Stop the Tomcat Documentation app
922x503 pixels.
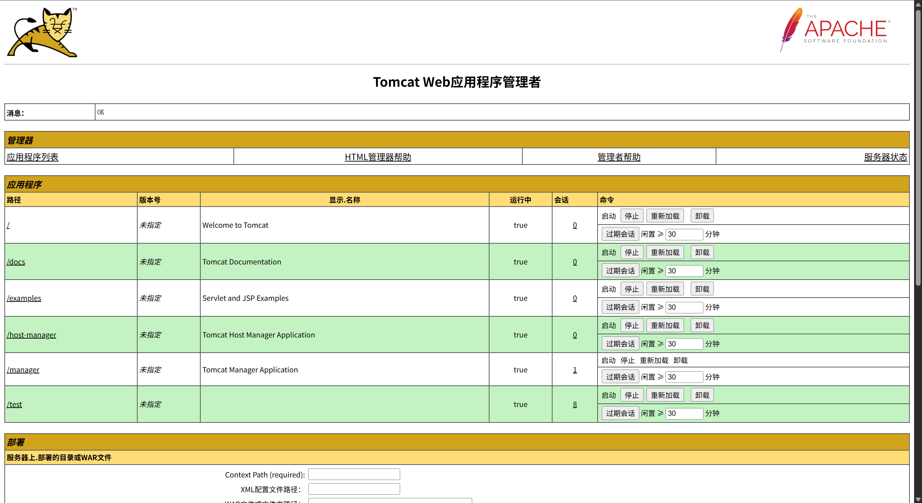point(632,252)
